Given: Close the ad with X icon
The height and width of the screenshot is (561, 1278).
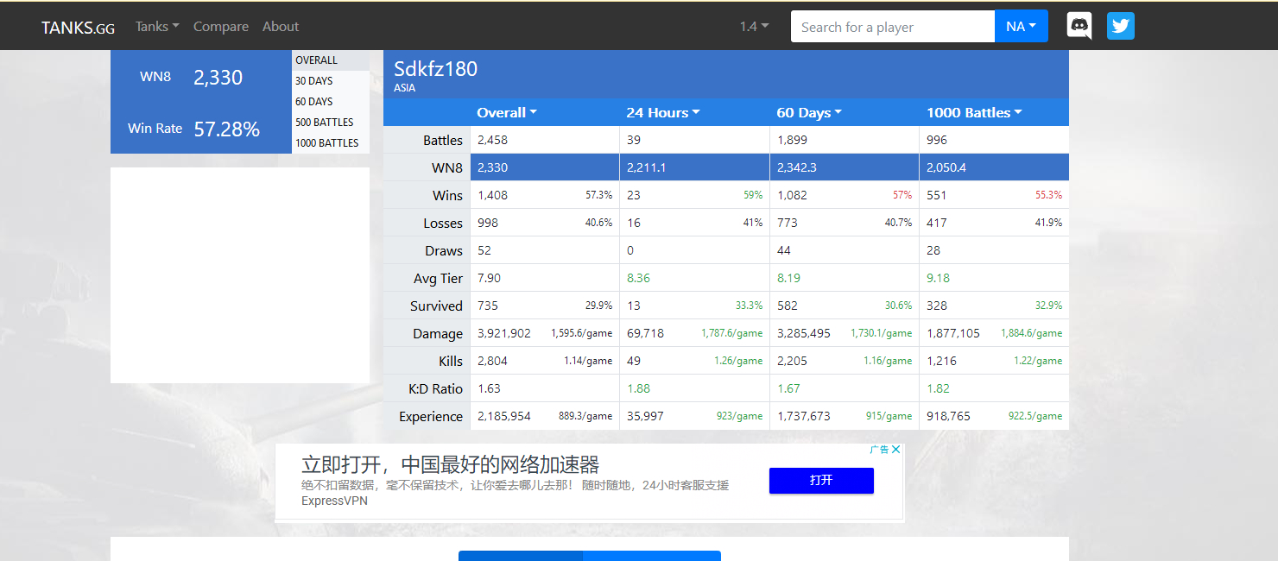Looking at the screenshot, I should [x=896, y=450].
